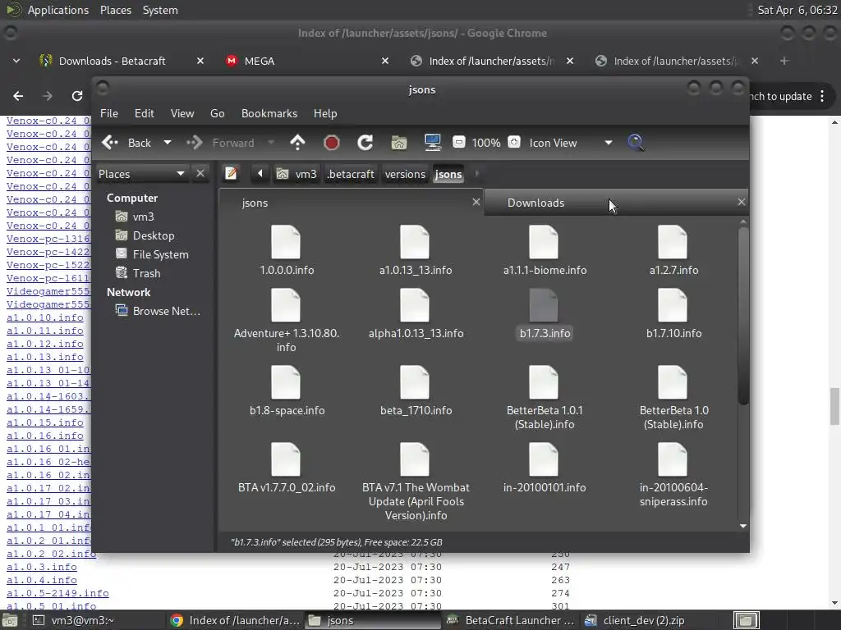Open Browse Network in sidebar
Image resolution: width=841 pixels, height=630 pixels.
158,311
